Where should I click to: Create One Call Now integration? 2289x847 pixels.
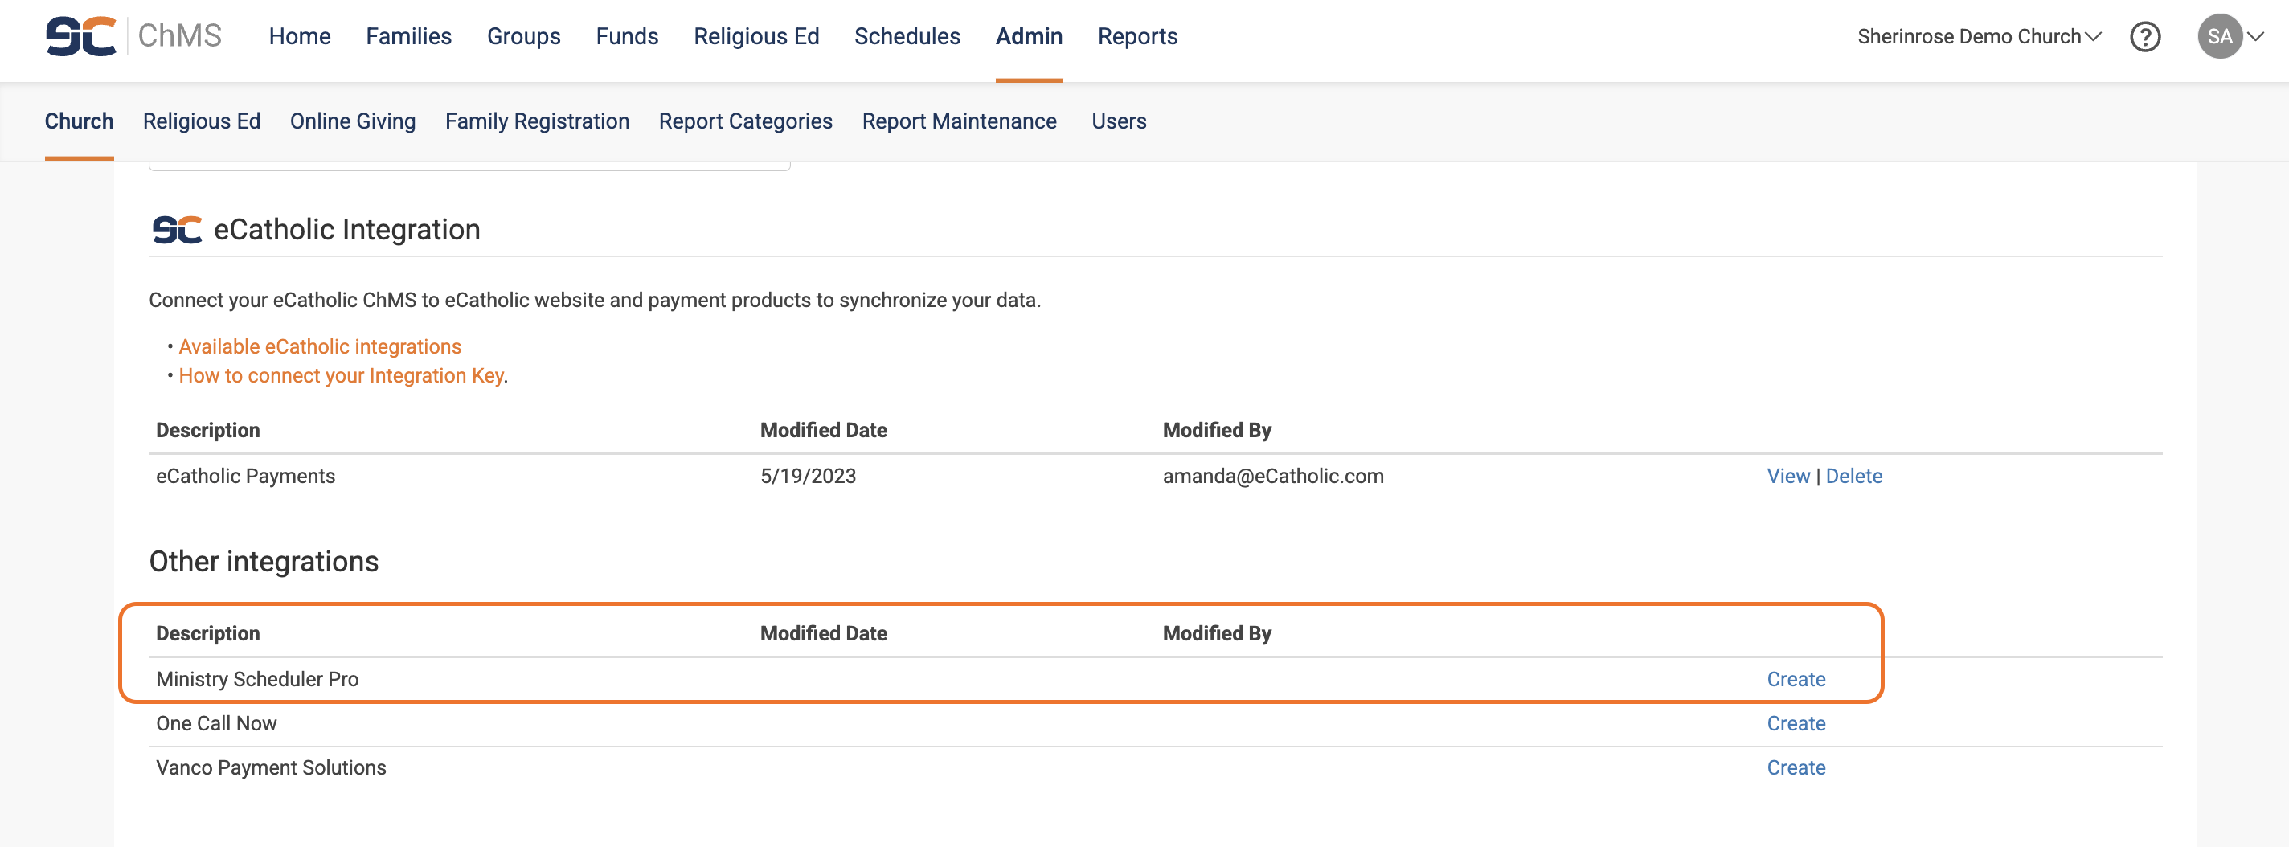pyautogui.click(x=1796, y=724)
